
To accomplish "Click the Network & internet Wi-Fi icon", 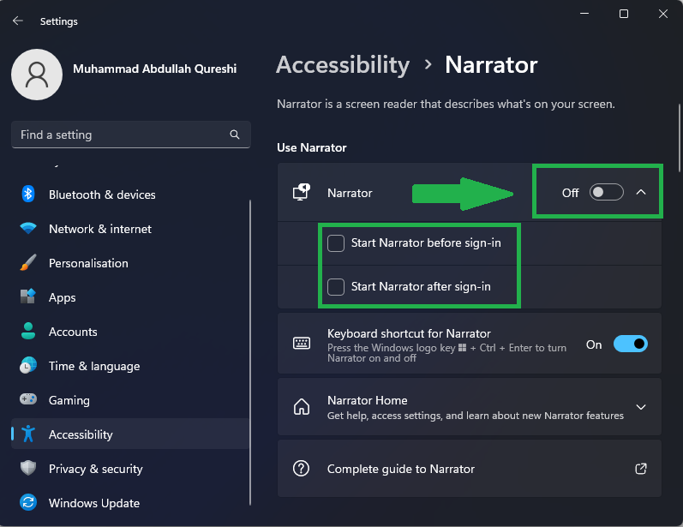I will coord(28,229).
